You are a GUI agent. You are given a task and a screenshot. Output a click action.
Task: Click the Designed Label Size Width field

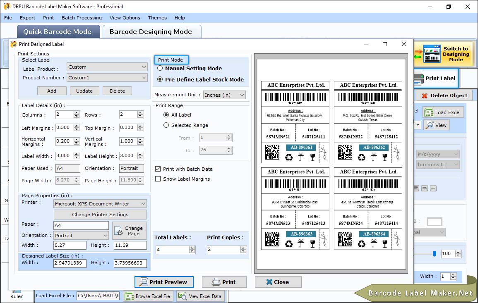click(x=70, y=263)
